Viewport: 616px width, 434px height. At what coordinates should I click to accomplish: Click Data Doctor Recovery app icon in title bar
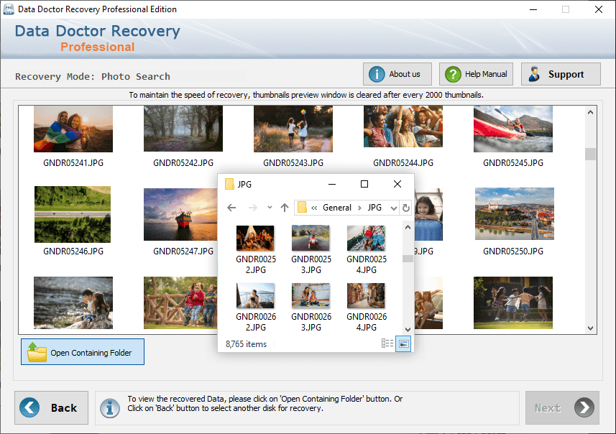[x=9, y=9]
